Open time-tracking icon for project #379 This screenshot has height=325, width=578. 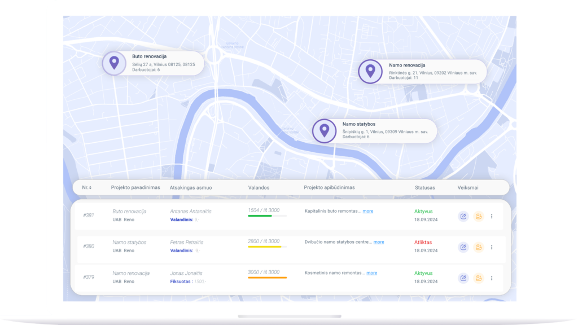point(479,278)
